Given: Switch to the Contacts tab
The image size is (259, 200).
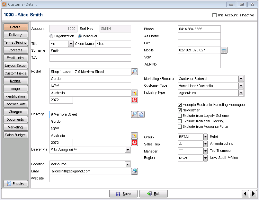Looking at the screenshot, I should 15,50.
